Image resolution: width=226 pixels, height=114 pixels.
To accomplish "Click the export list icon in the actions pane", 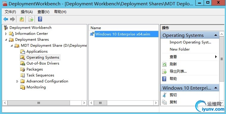I will (x=164, y=71).
